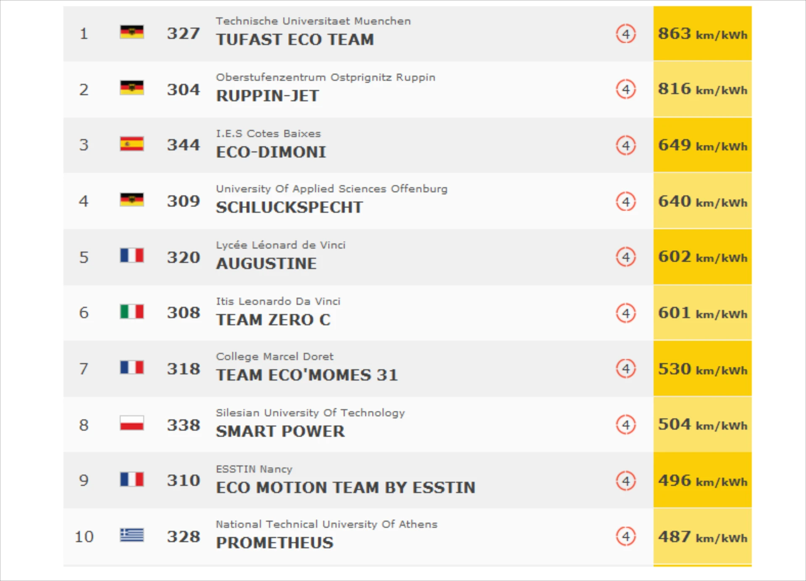The width and height of the screenshot is (806, 581).
Task: Open the TUFAST ECO TEAM entry
Action: 295,39
